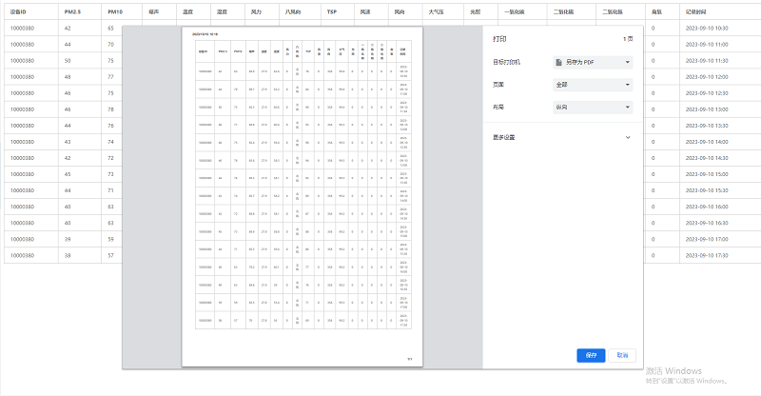Open the Layout (布局) dropdown
This screenshot has width=761, height=396.
coord(593,108)
